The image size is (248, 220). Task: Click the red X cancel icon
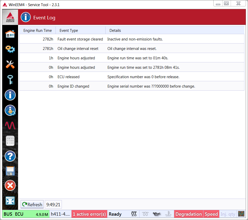pyautogui.click(x=10, y=185)
